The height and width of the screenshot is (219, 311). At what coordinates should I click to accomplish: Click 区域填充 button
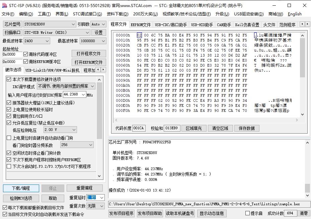point(194,128)
